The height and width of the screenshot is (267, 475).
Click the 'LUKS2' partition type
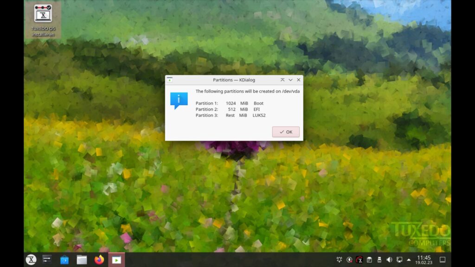259,115
